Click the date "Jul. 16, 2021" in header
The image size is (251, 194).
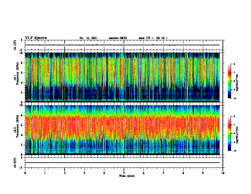click(x=88, y=38)
